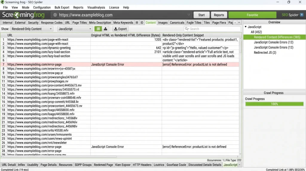Open the Mode menu
Screen dimensions: 306x171
(25, 7)
